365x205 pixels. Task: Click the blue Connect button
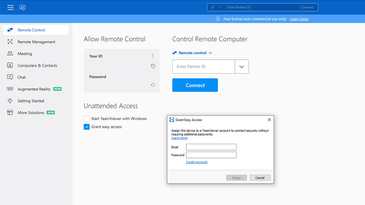pyautogui.click(x=195, y=85)
